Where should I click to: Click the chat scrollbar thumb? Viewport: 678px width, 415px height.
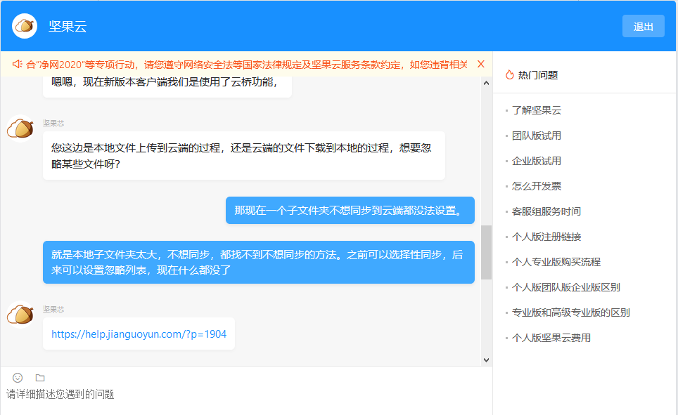[x=487, y=252]
